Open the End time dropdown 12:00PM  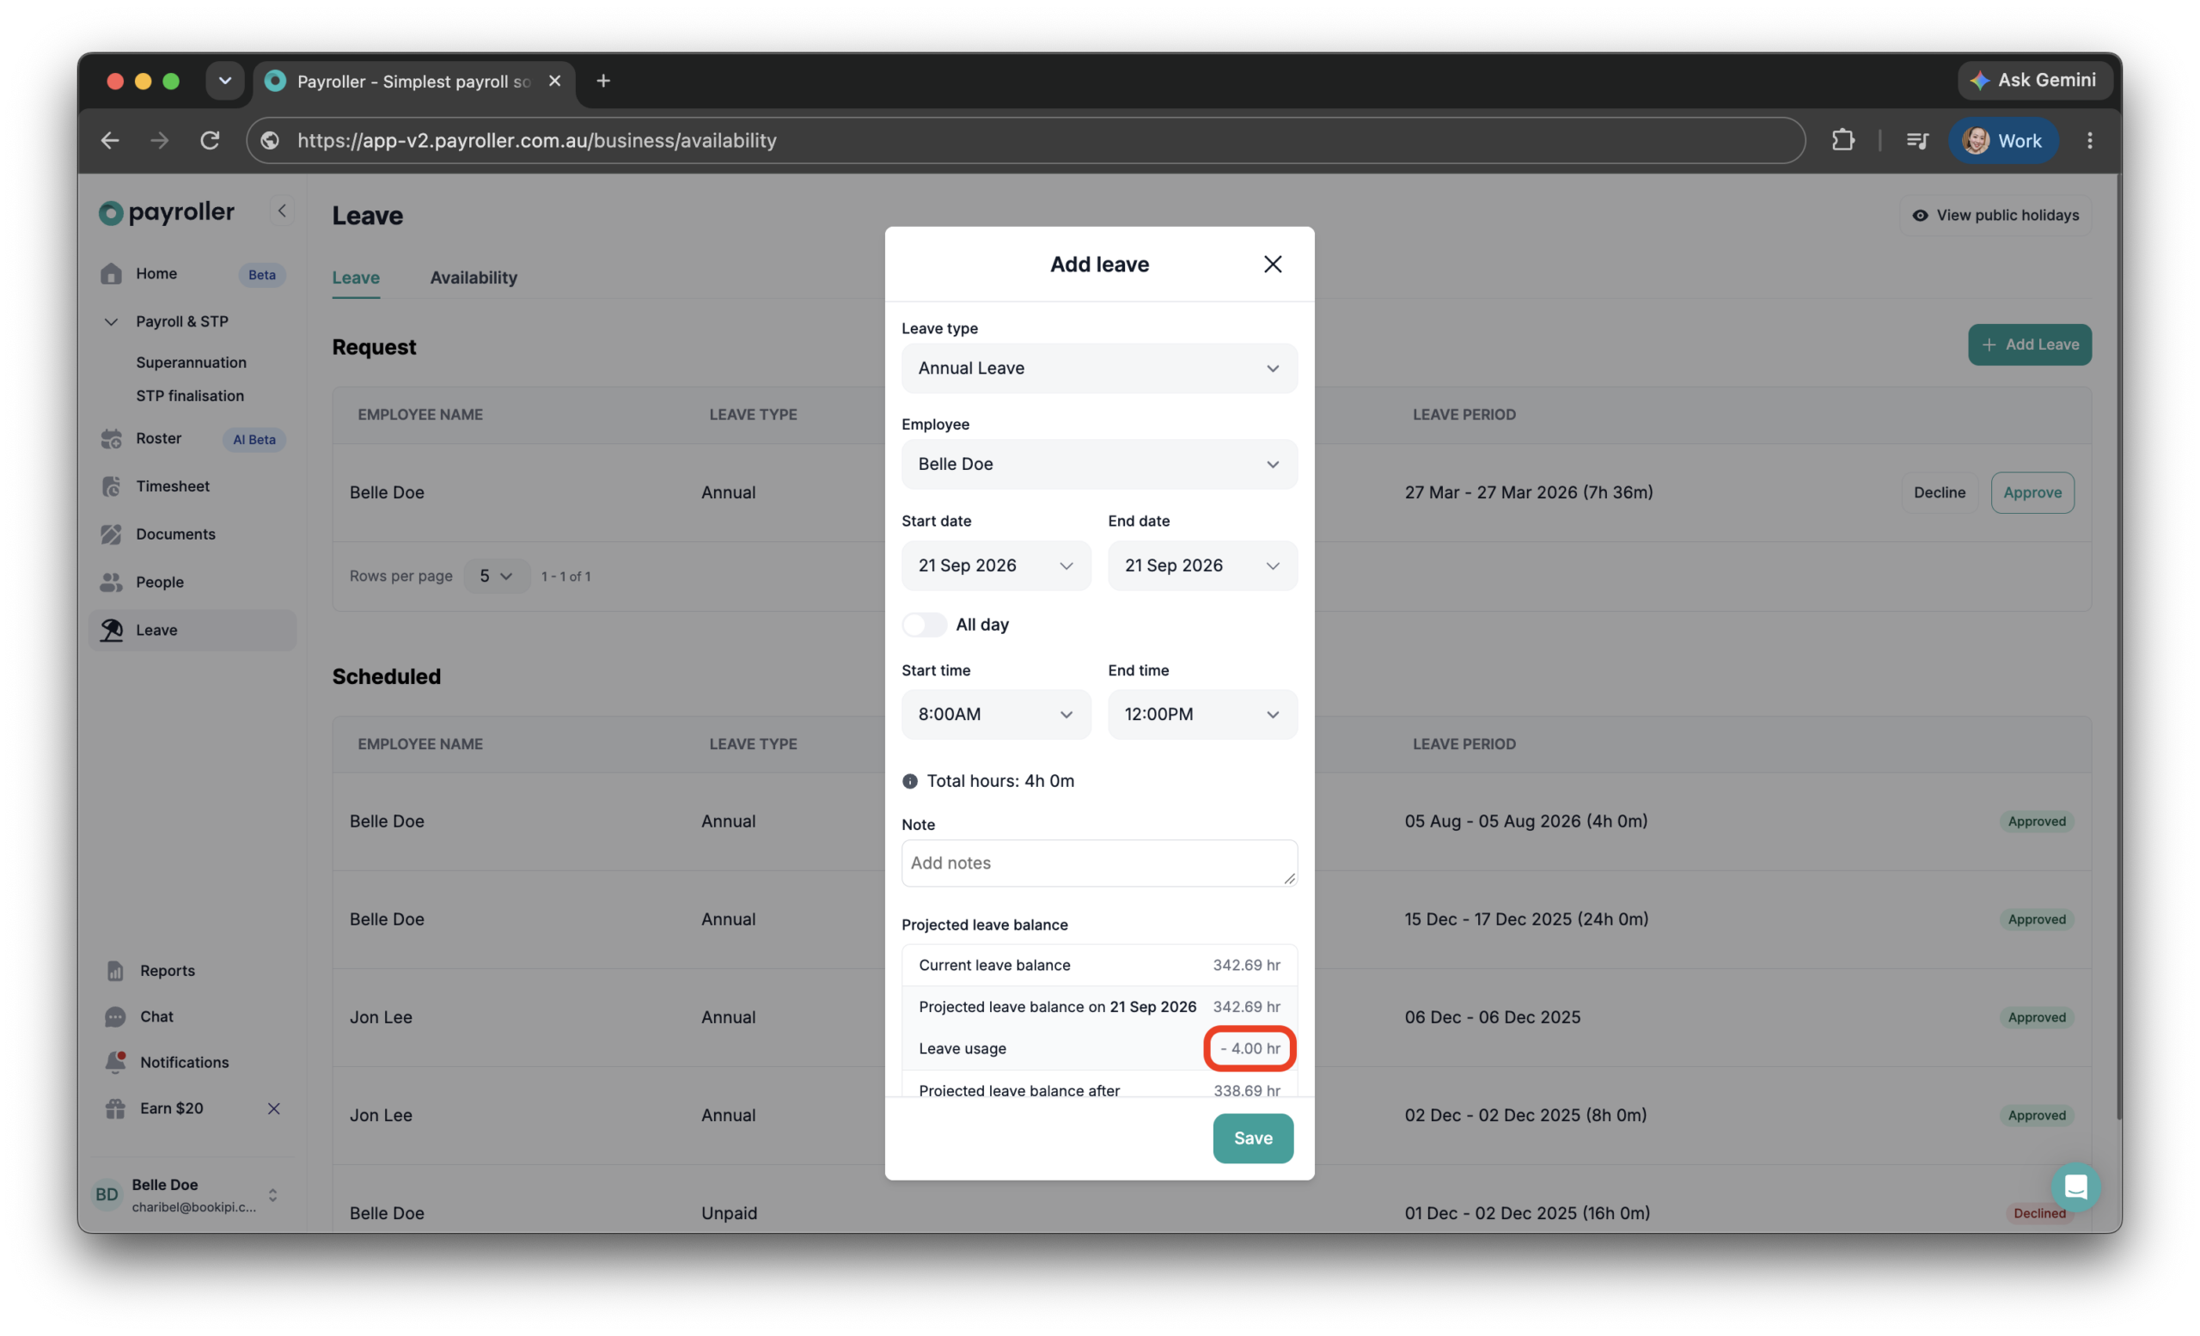click(1201, 714)
